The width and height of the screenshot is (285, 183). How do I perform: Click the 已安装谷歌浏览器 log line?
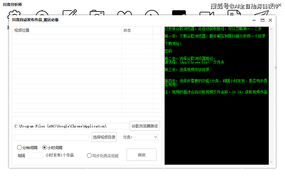click(x=213, y=29)
